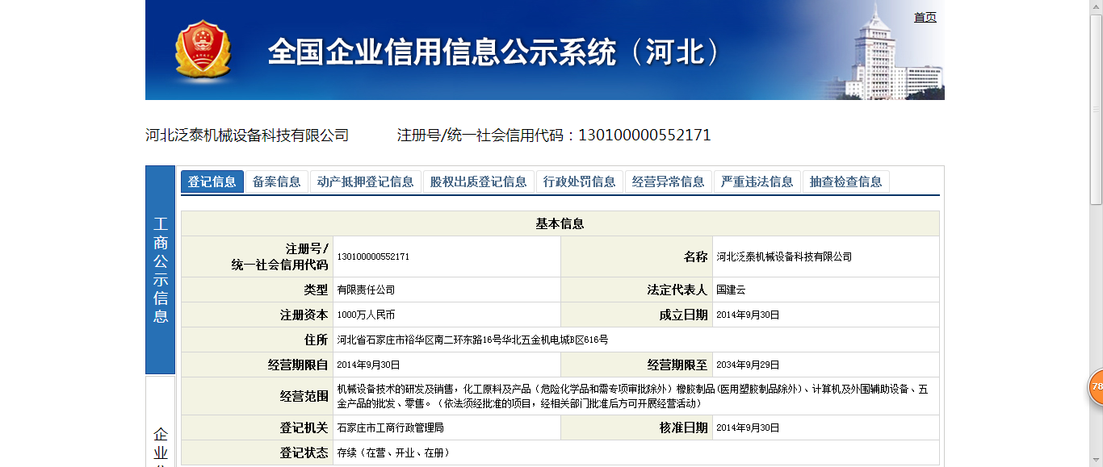Open the 严重违法信息 tab
This screenshot has width=1103, height=467.
756,181
